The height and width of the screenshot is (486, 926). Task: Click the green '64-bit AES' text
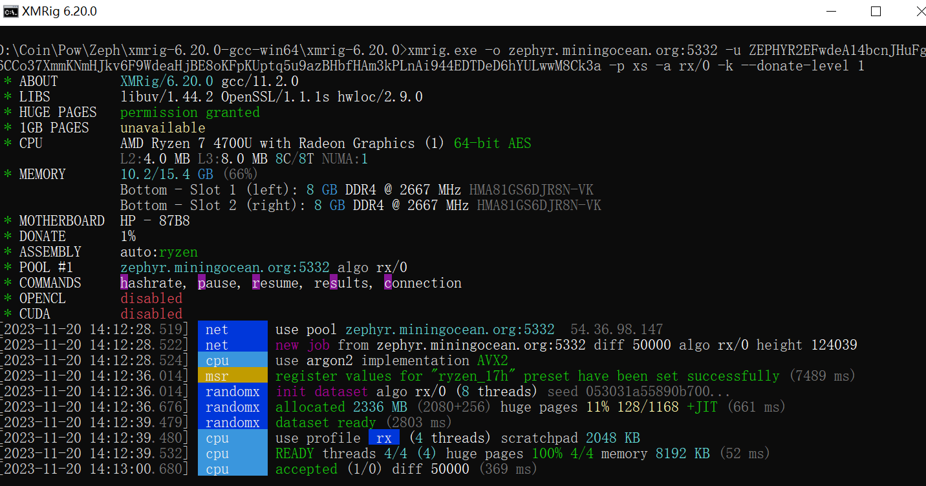click(493, 143)
